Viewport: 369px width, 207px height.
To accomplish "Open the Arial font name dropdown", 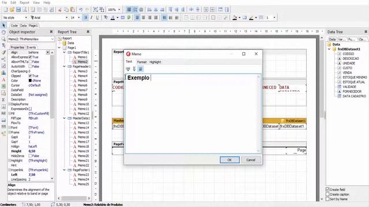I will pos(67,18).
